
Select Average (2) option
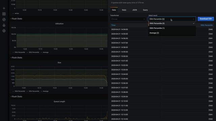click(x=172, y=33)
